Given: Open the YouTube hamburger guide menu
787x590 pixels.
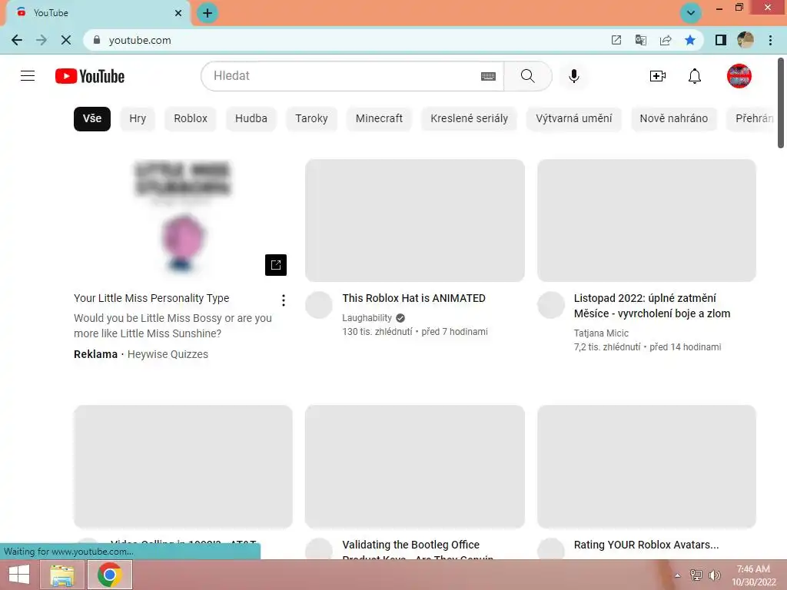Looking at the screenshot, I should pyautogui.click(x=28, y=76).
